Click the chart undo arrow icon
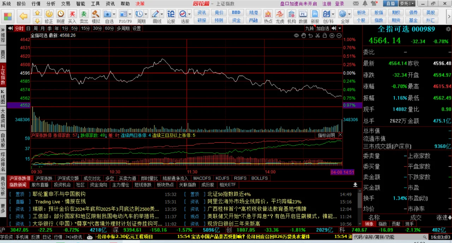Viewport: 452px width, 243px height. (x=310, y=36)
